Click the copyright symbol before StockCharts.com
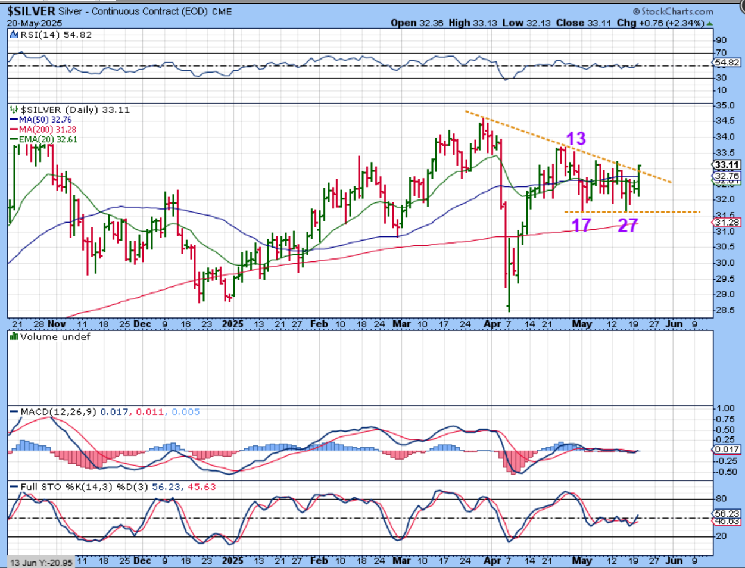 coord(636,11)
